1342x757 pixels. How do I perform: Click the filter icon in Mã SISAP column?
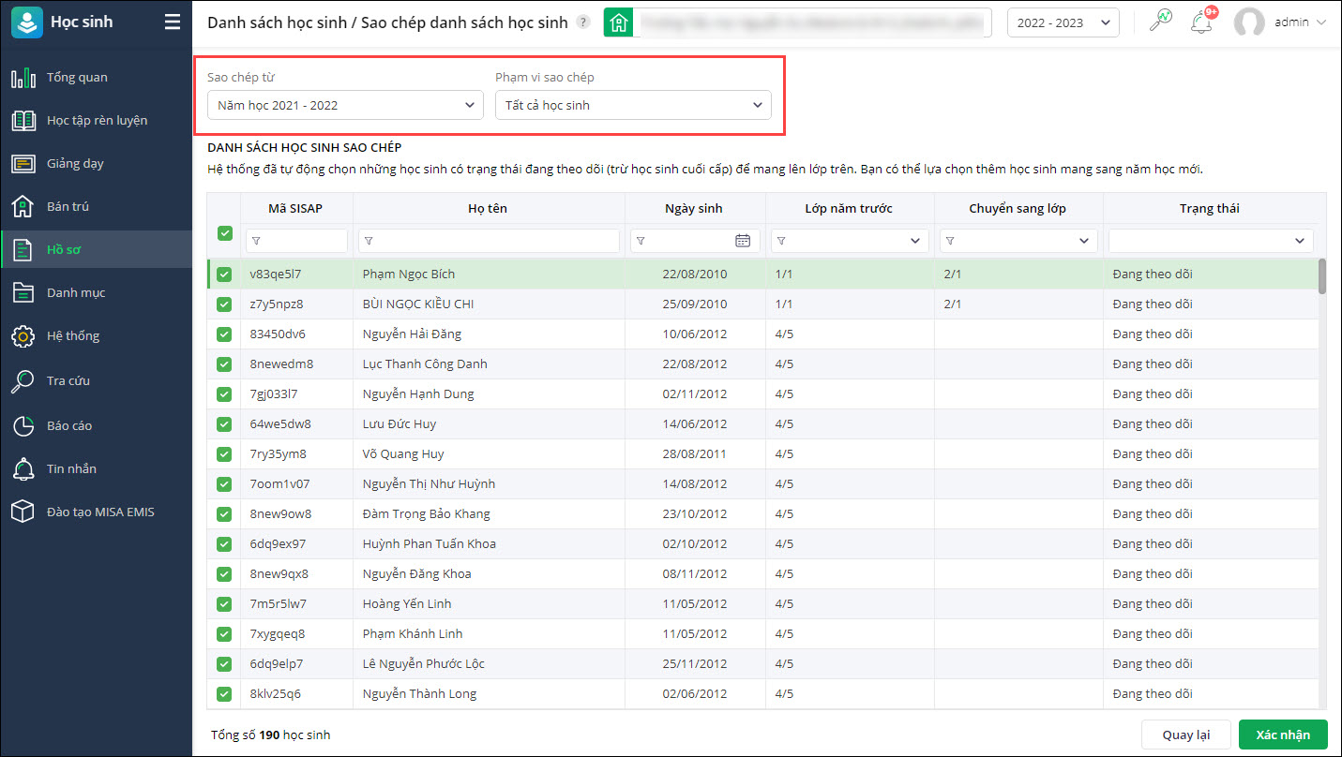tap(256, 241)
